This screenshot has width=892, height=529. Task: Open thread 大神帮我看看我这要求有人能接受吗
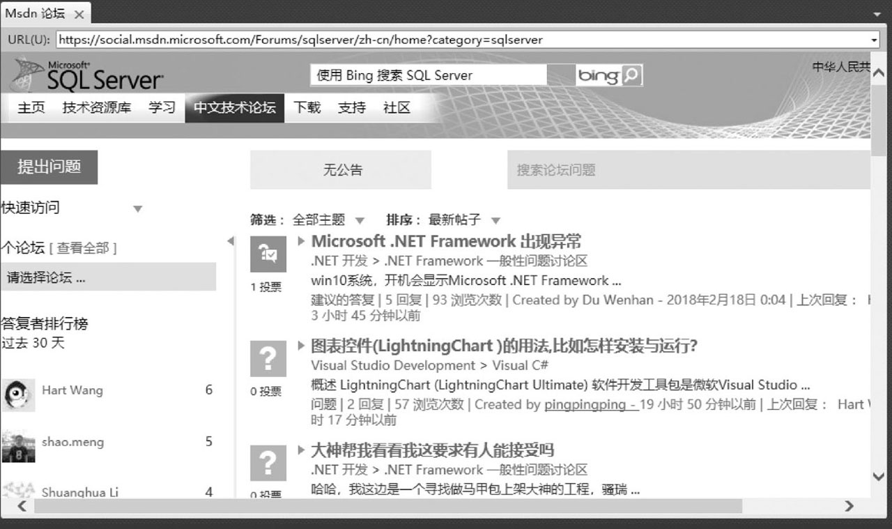432,450
